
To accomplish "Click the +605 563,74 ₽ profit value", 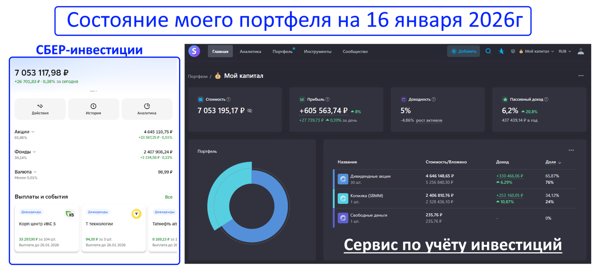I will (x=323, y=111).
